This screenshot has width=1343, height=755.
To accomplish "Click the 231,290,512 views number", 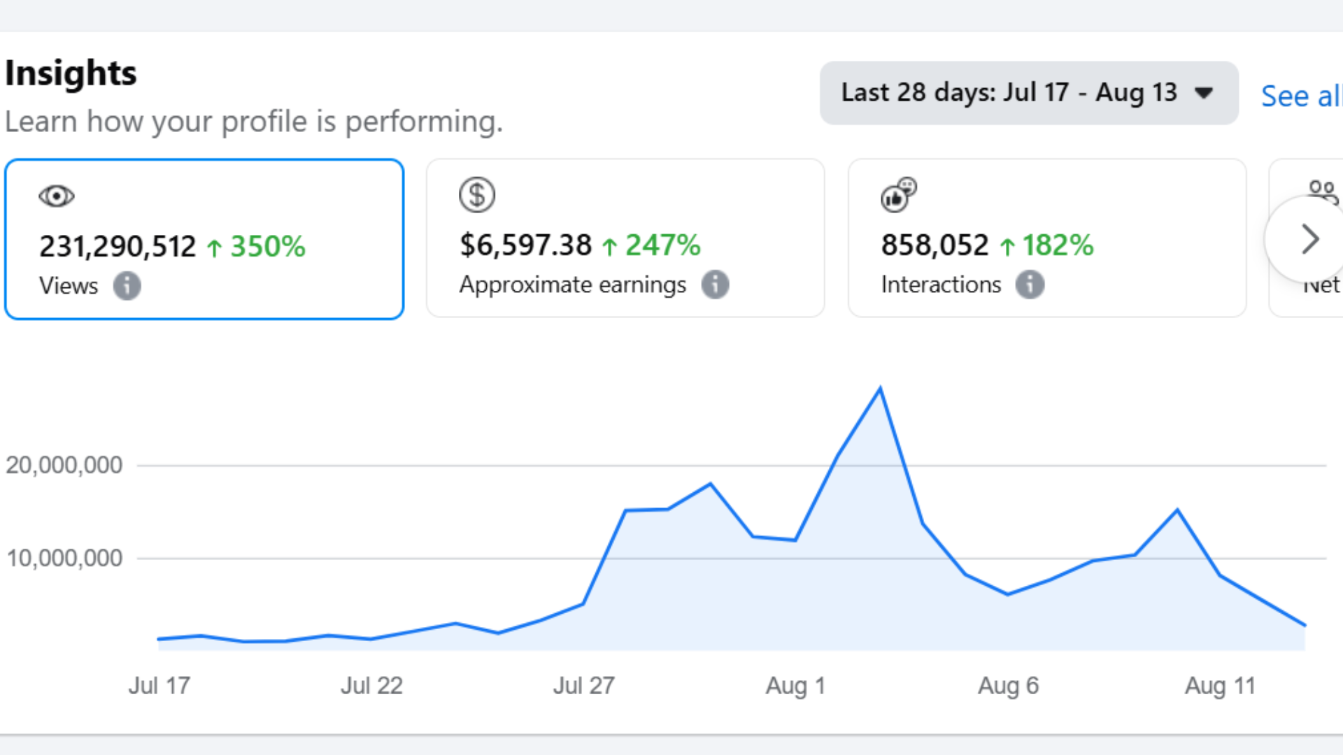I will pyautogui.click(x=118, y=247).
